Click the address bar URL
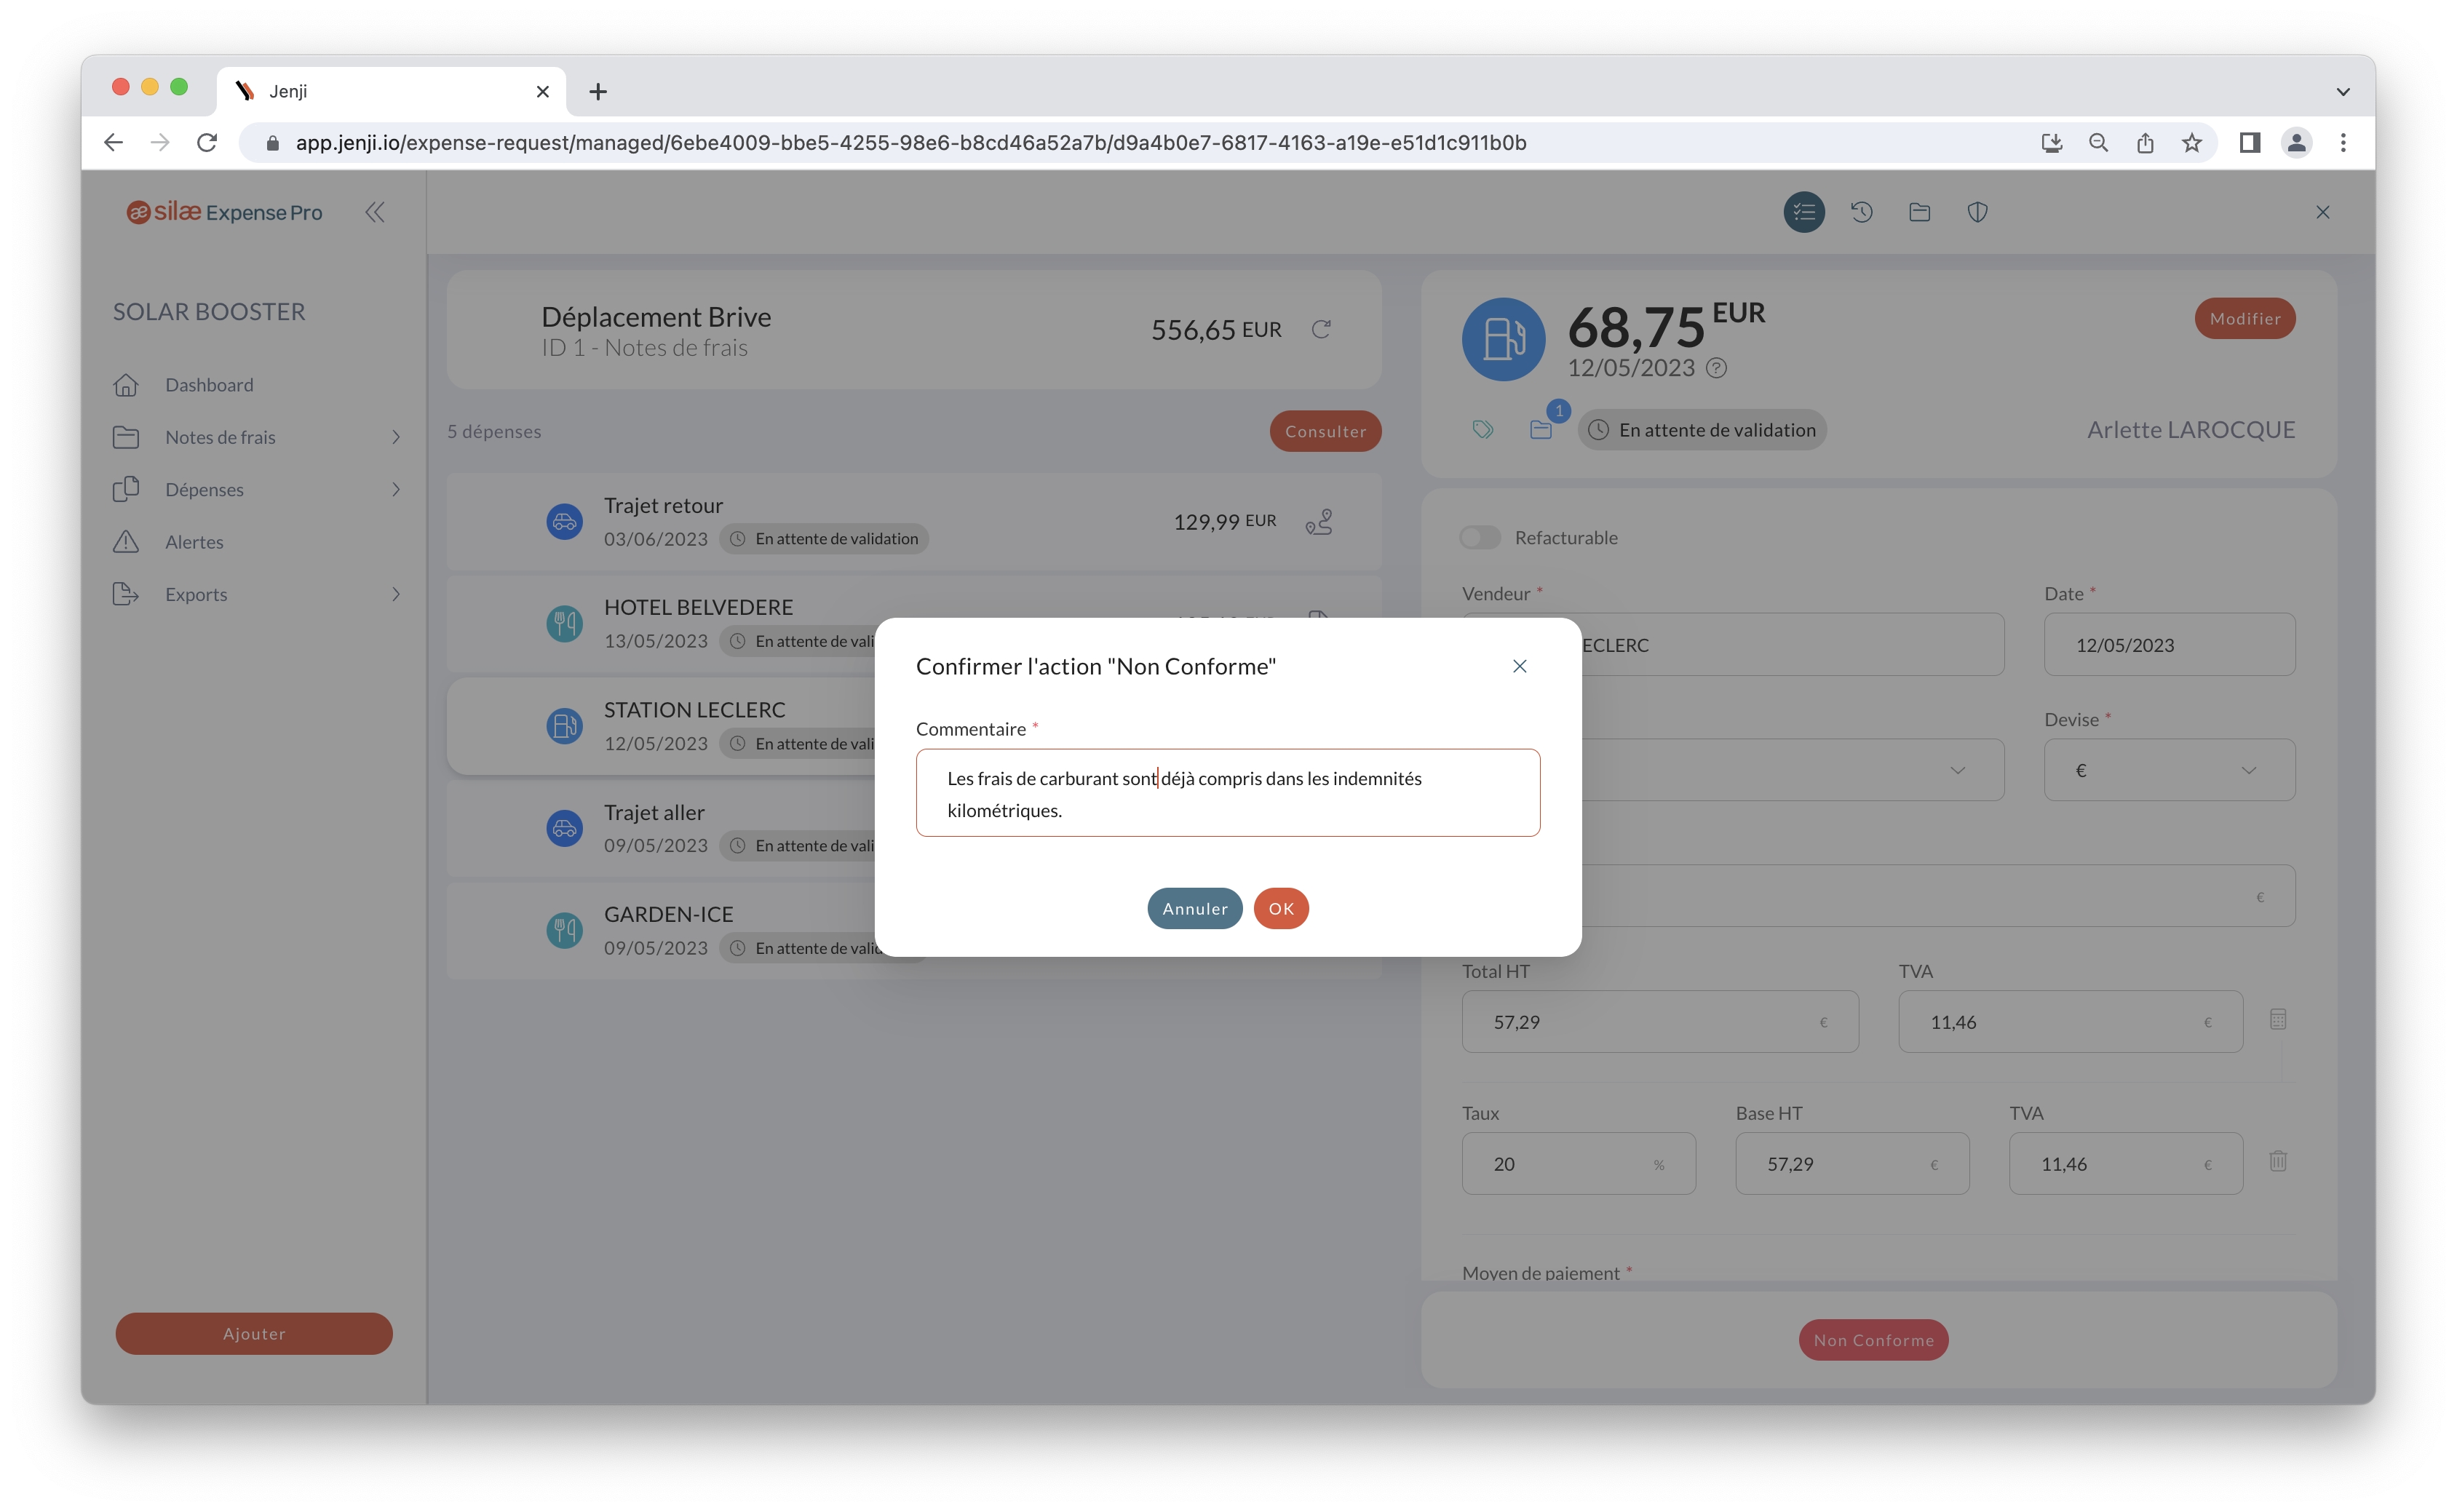The width and height of the screenshot is (2457, 1512). point(910,143)
